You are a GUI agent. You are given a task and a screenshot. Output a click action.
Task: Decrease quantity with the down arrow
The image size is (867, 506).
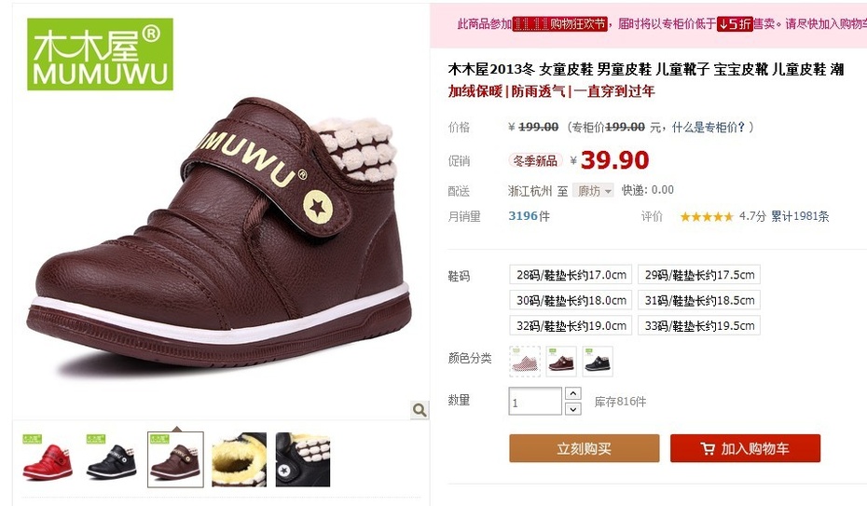coord(572,409)
